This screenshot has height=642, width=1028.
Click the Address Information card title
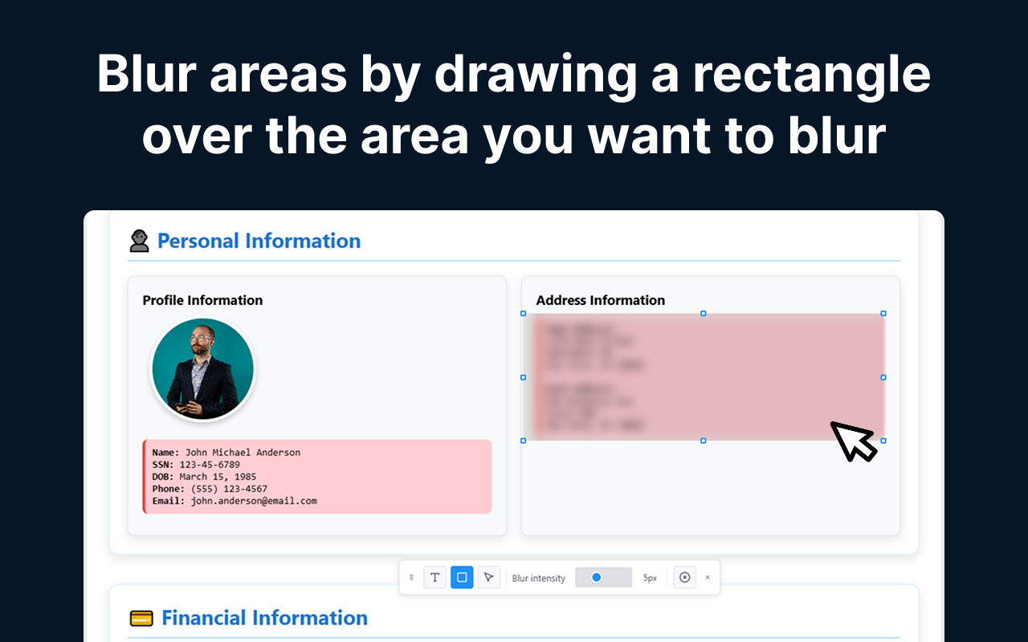601,300
